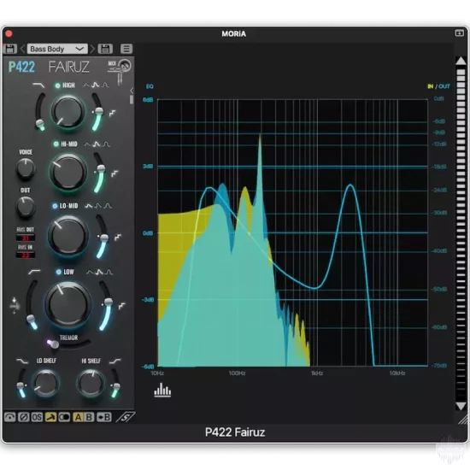Viewport: 470px width, 470px height.
Task: Toggle the OS oversampling button
Action: point(37,417)
